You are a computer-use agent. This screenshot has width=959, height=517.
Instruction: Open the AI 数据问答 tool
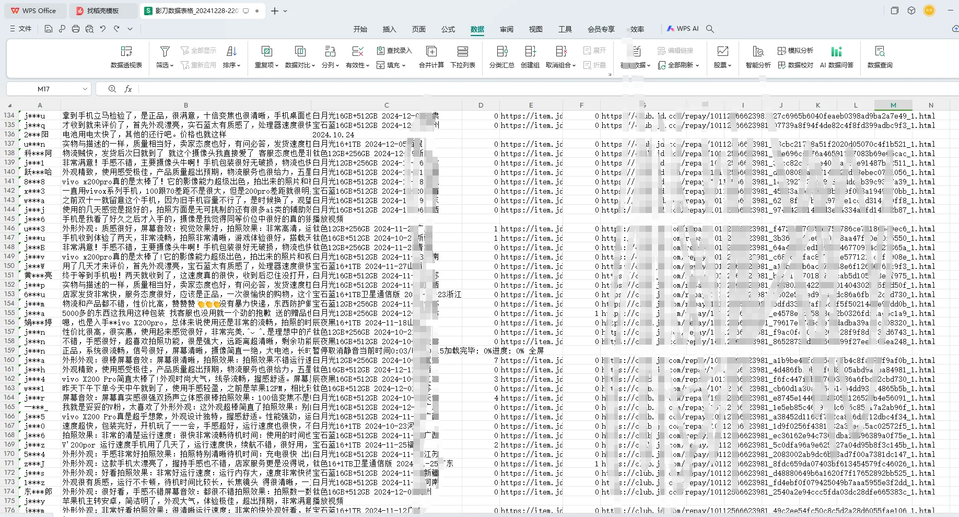(x=837, y=57)
